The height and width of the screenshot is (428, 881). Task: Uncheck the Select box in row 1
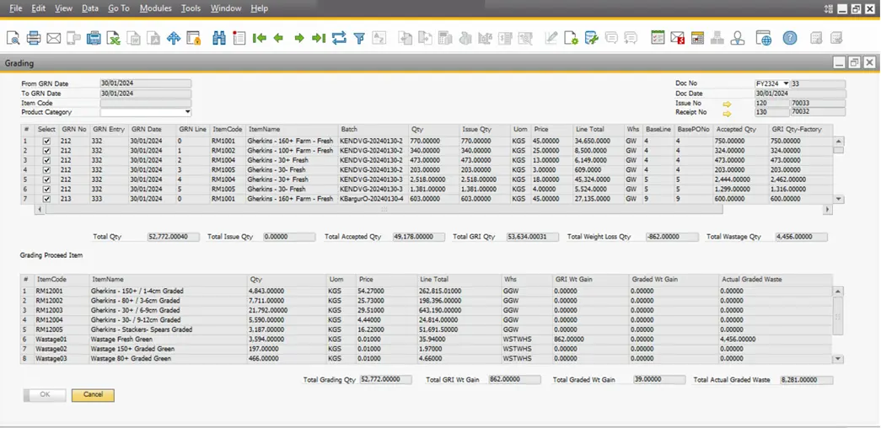[x=46, y=141]
